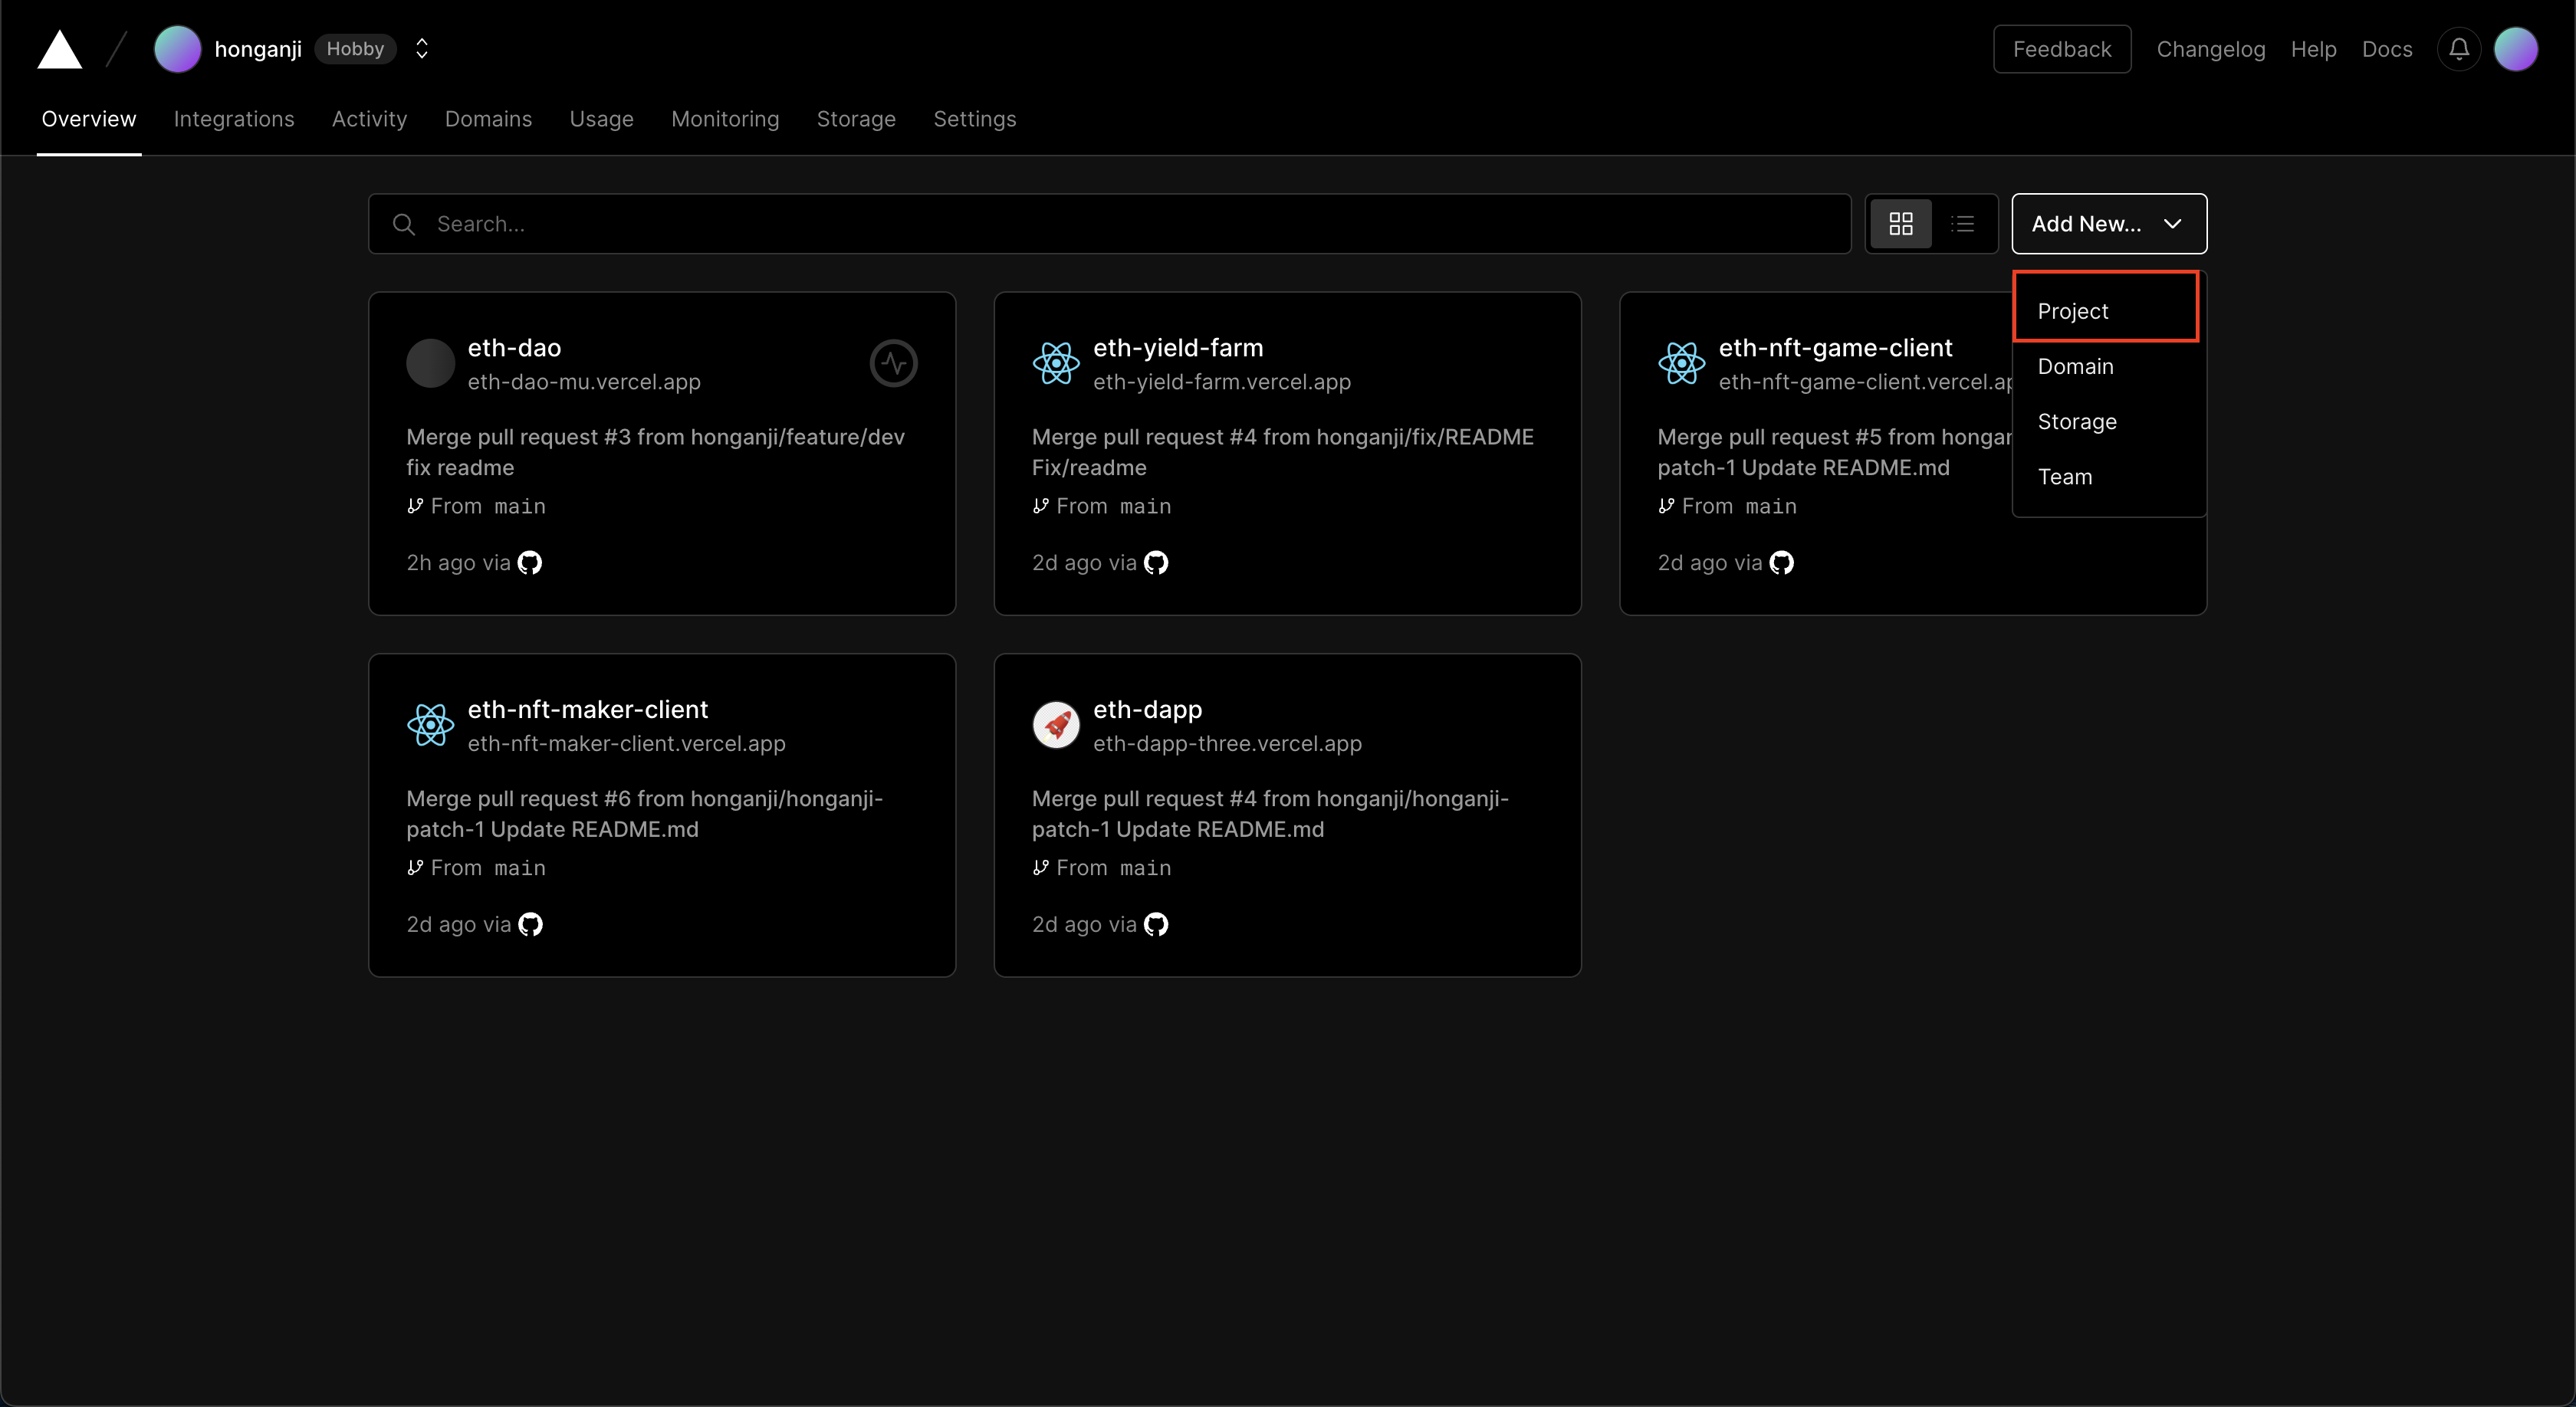The image size is (2576, 1407).
Task: Switch to the Overview tab
Action: pos(89,119)
